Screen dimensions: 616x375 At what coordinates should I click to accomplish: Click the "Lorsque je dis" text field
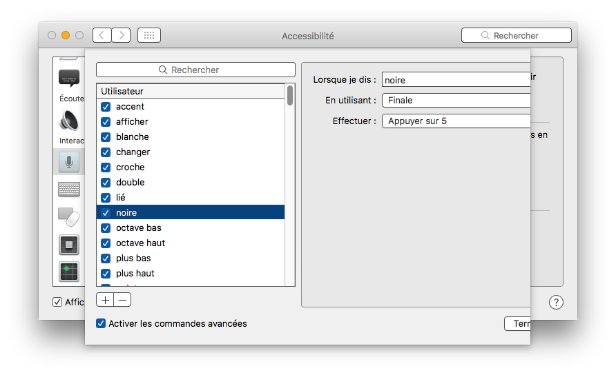(x=456, y=80)
